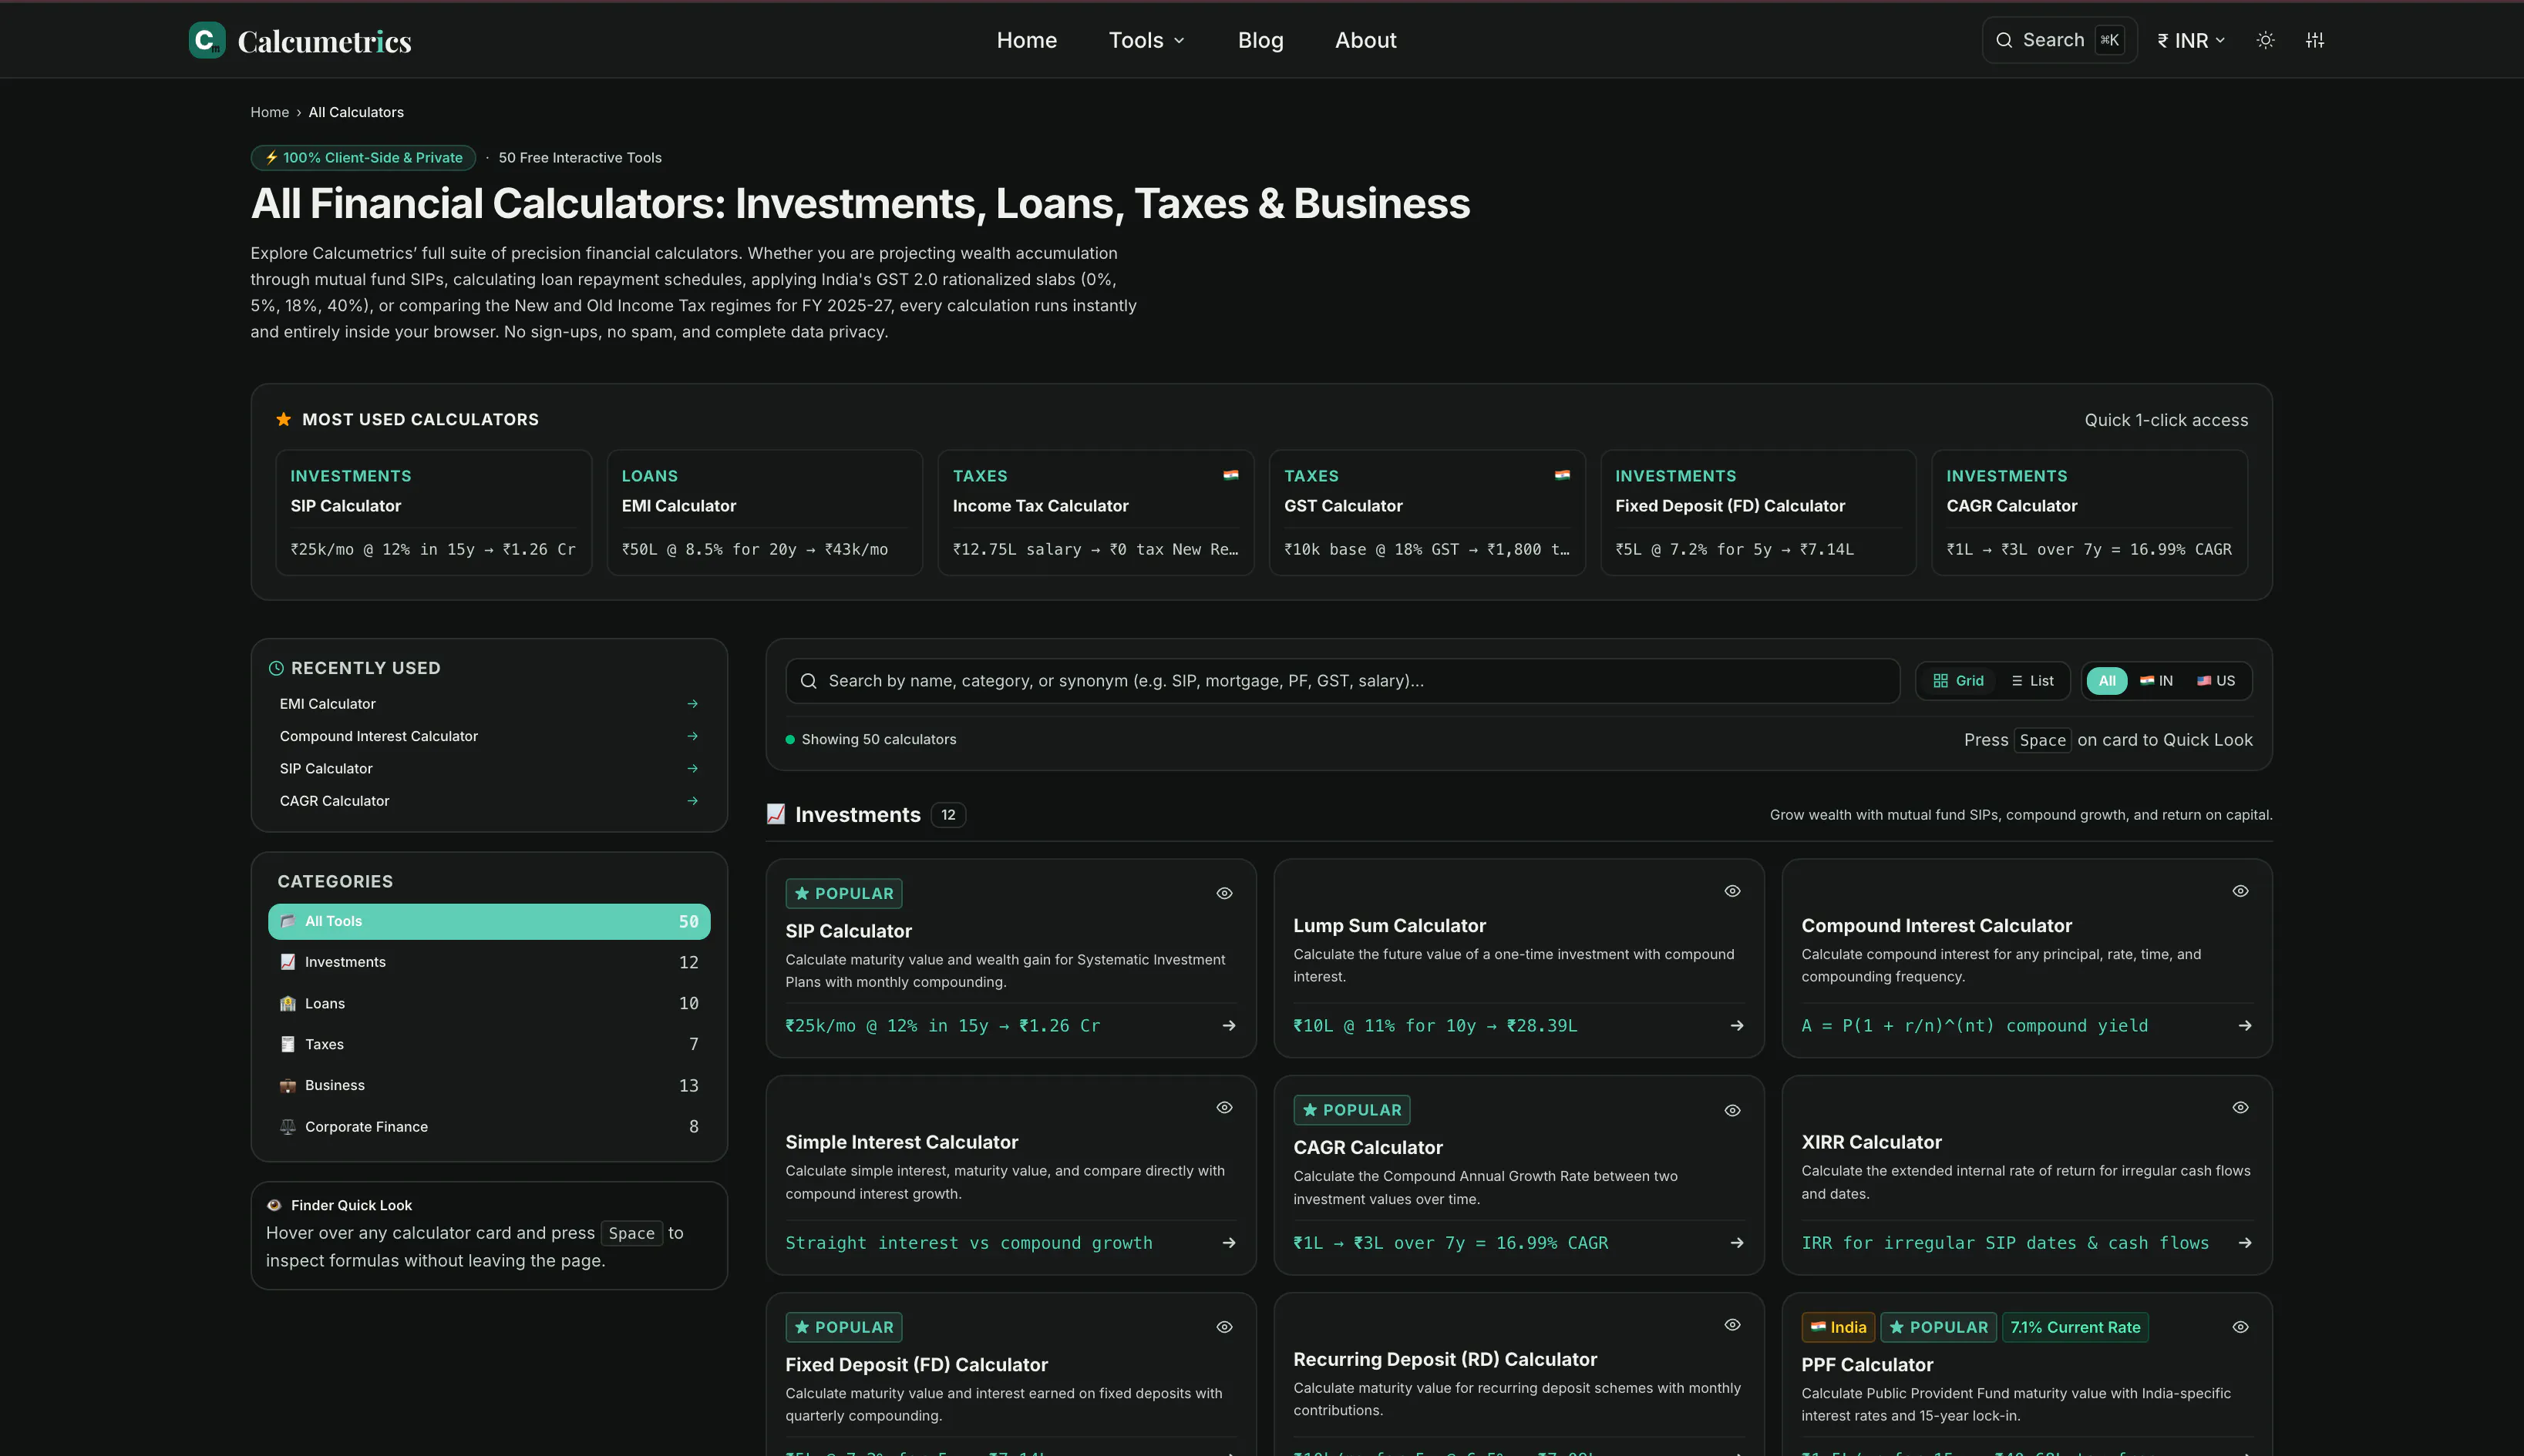Open the settings sliders icon in header
The height and width of the screenshot is (1456, 2524).
[2315, 40]
